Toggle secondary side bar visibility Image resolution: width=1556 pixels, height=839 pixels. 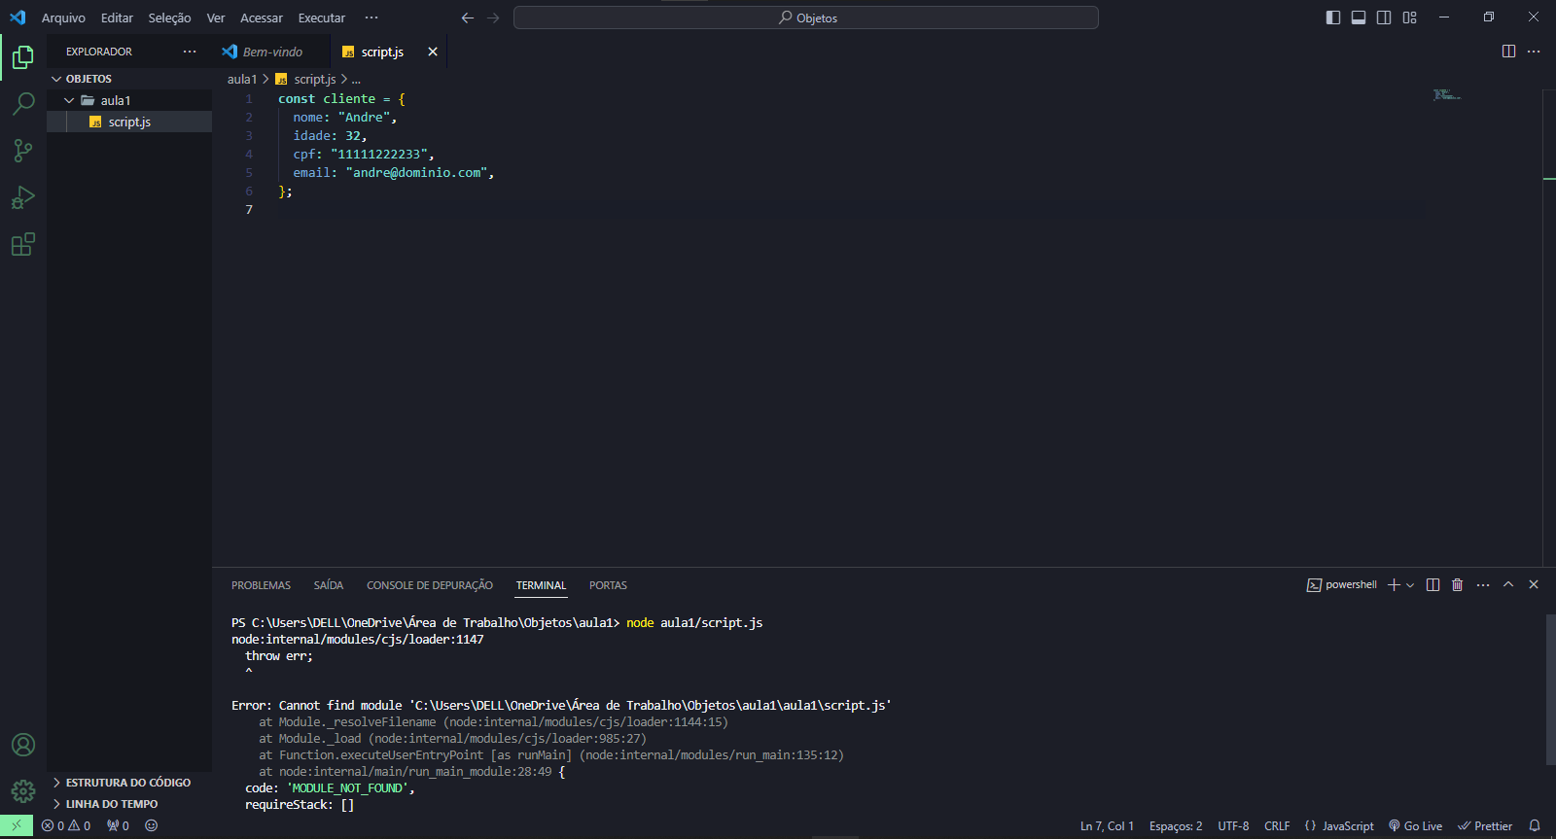click(1384, 17)
